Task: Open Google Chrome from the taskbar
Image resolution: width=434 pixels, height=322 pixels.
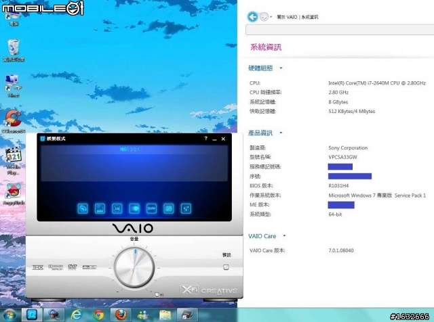Action: [x=98, y=315]
